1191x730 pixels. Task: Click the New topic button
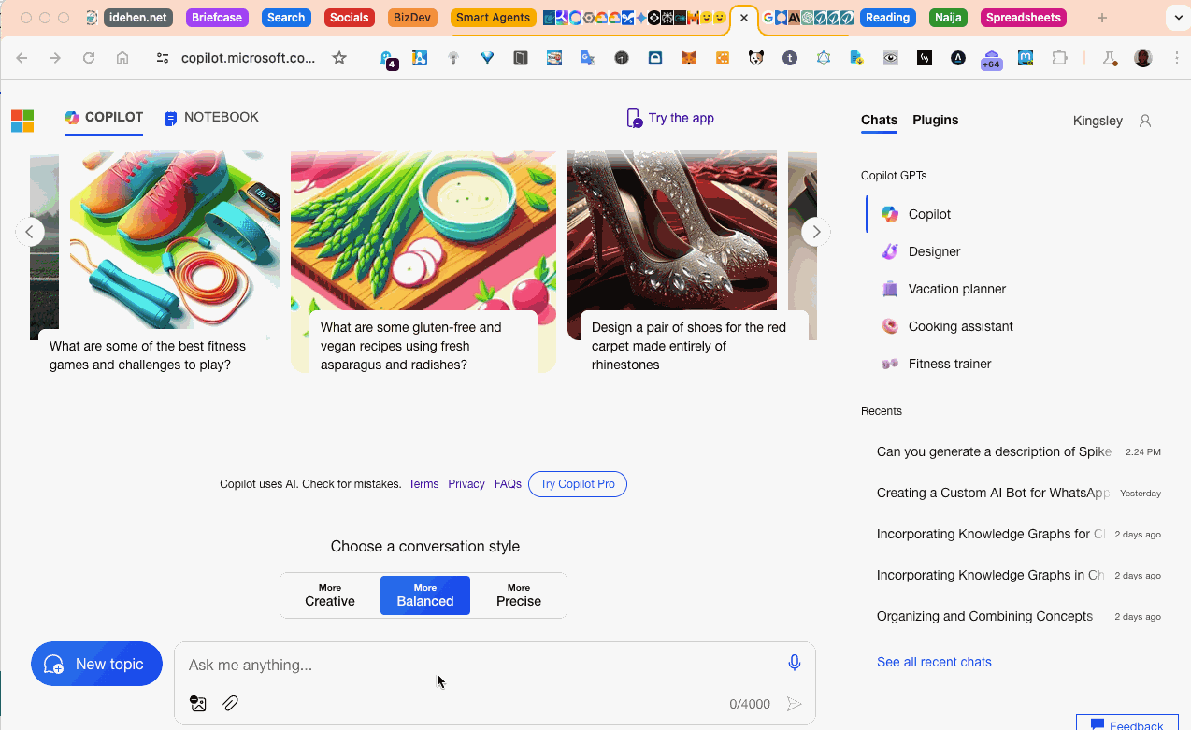coord(96,664)
